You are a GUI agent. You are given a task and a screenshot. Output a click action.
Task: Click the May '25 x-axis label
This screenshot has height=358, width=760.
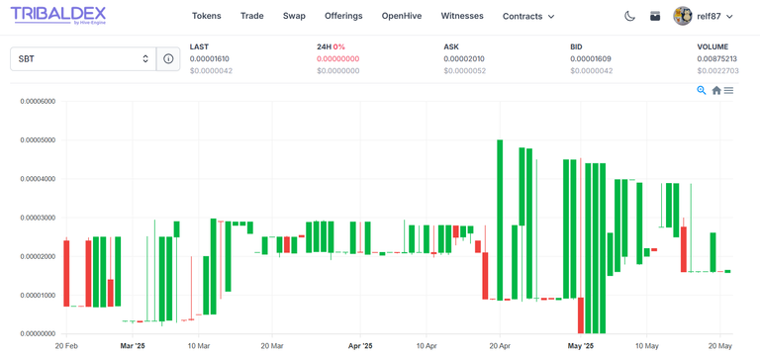click(581, 346)
